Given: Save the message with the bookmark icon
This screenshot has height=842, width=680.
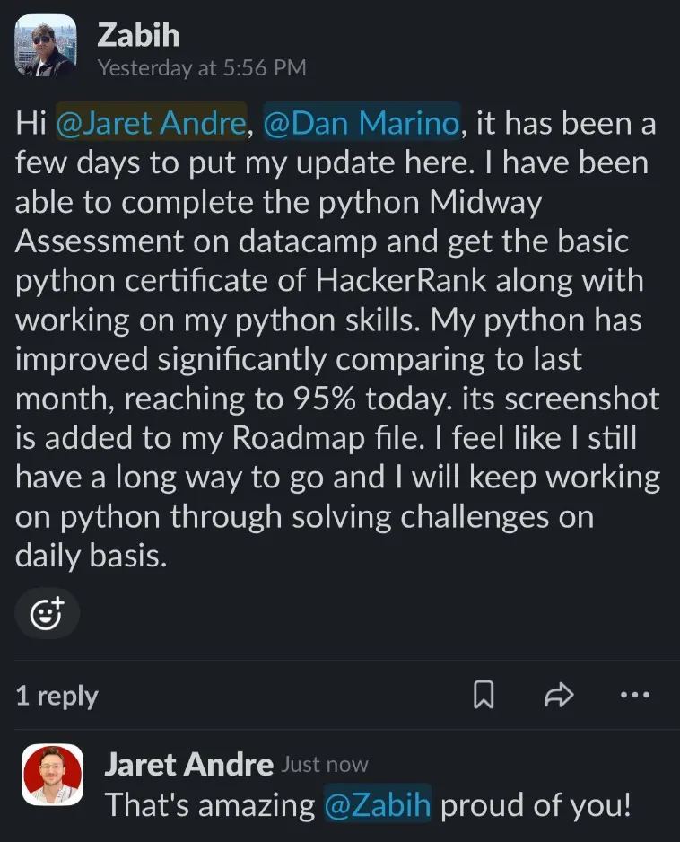Looking at the screenshot, I should (484, 695).
